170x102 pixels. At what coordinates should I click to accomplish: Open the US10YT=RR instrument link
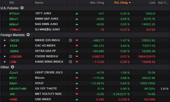(x=18, y=89)
